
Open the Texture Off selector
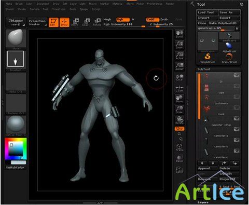16,104
